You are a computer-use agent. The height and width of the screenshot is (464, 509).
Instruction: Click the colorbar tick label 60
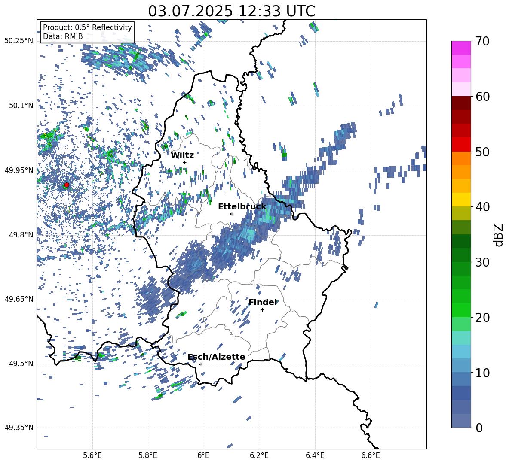[x=483, y=97]
